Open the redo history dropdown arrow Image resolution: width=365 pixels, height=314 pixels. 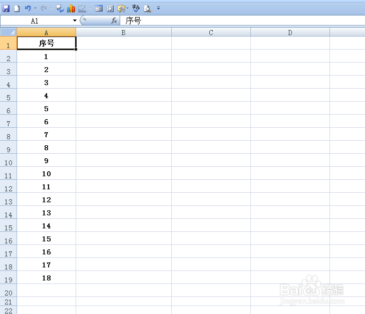tap(51, 9)
